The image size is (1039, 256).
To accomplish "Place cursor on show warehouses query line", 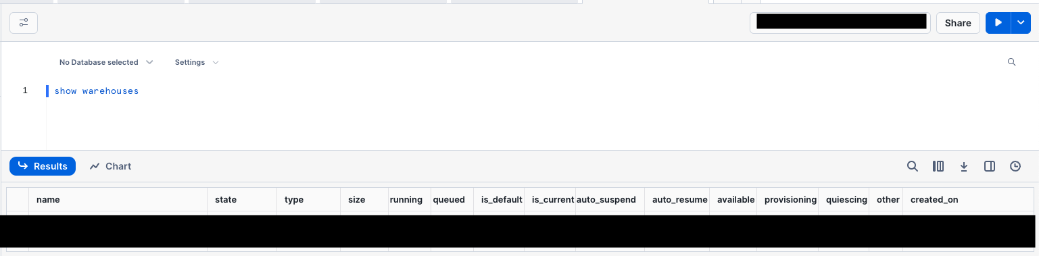I will [97, 91].
